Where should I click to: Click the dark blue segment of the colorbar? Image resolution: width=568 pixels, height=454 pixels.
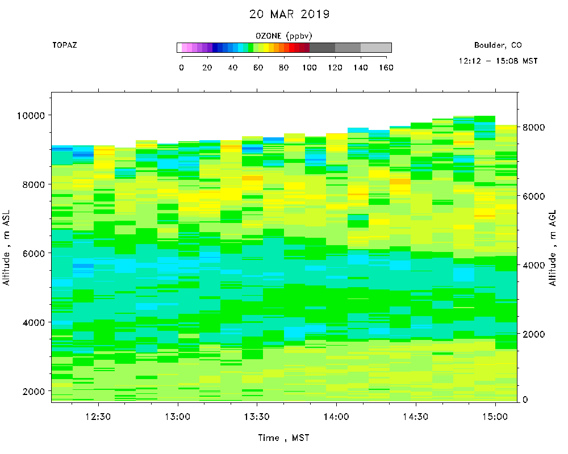tap(215, 48)
